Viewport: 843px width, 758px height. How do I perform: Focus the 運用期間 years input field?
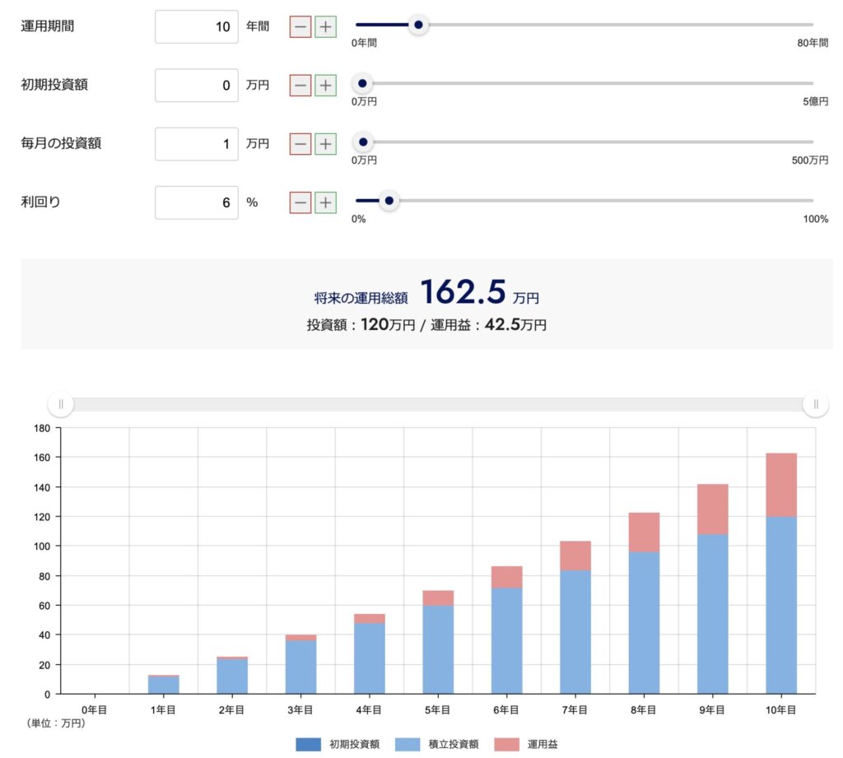tap(197, 26)
